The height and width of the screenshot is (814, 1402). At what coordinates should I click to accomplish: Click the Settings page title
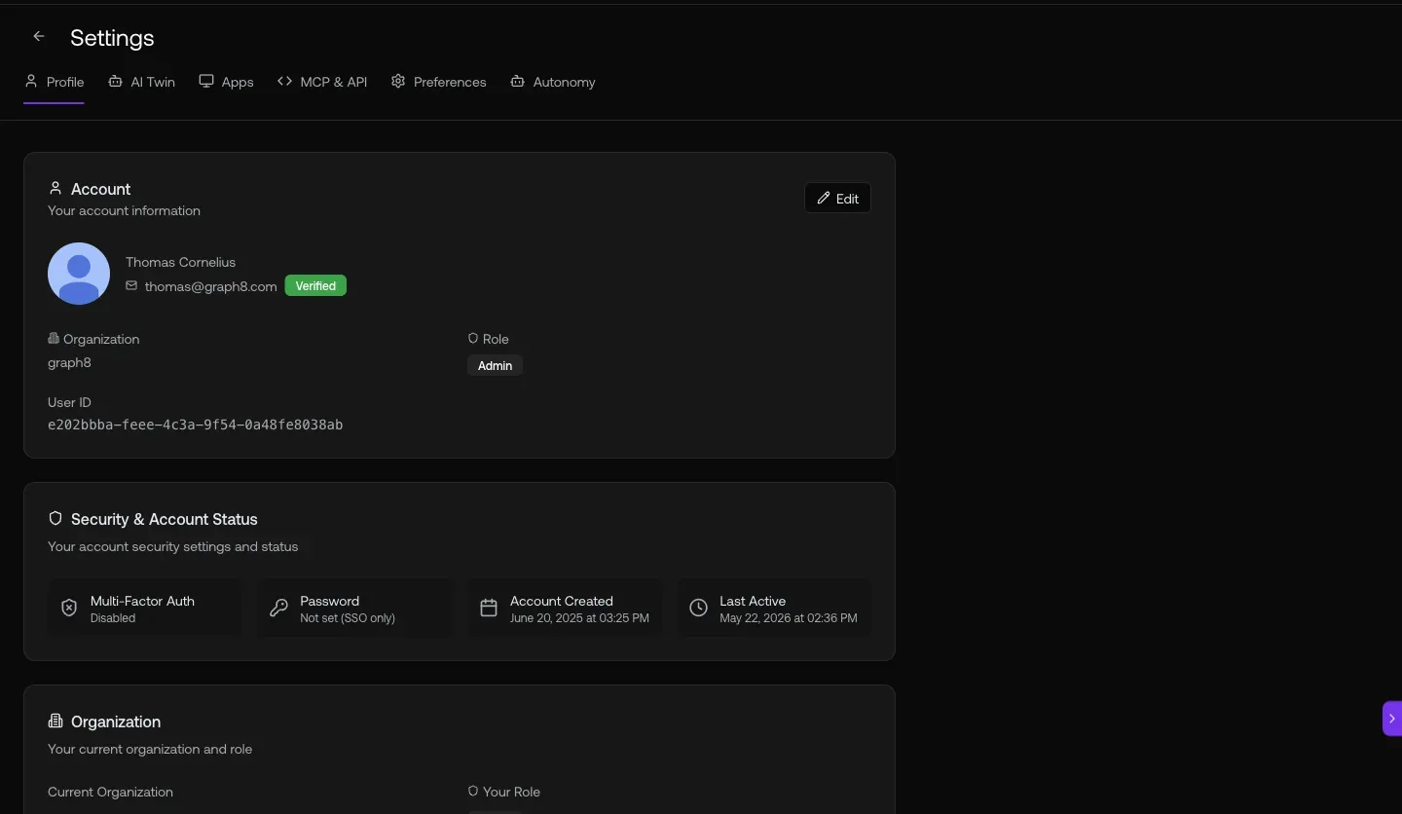[x=112, y=38]
